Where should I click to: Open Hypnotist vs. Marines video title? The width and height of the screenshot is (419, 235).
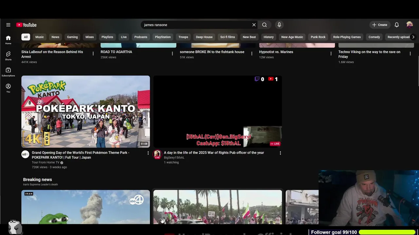[x=276, y=52]
